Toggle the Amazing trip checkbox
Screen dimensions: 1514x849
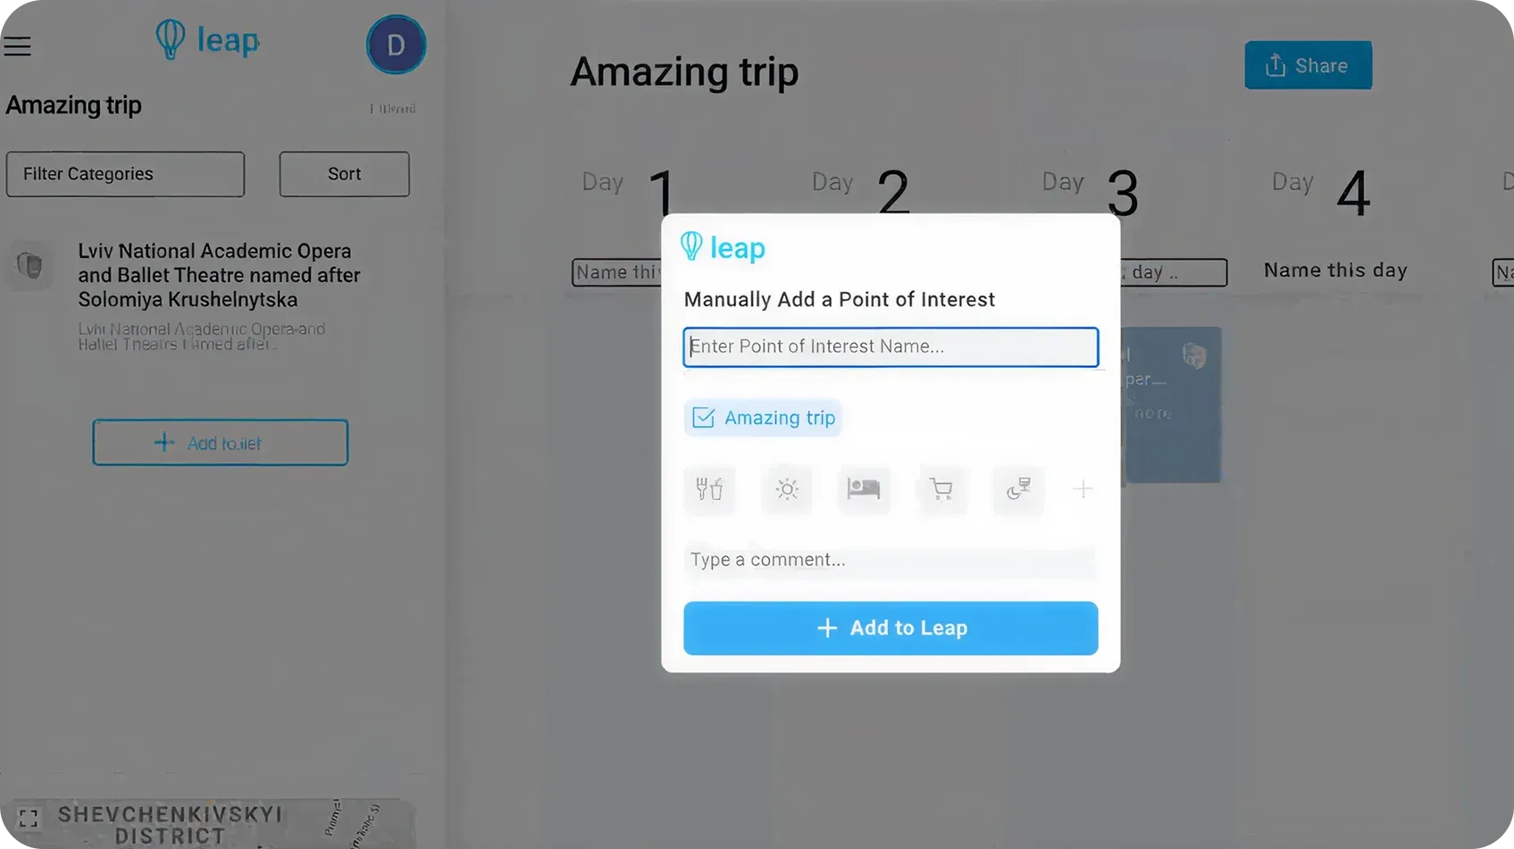704,418
